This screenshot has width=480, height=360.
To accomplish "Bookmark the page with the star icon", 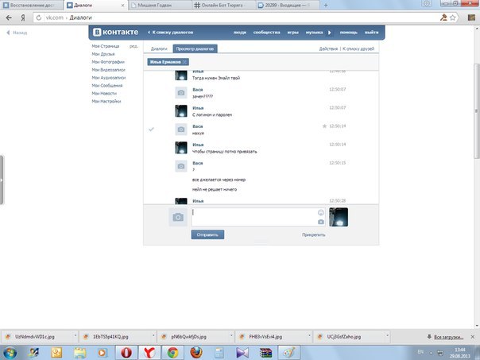I will coord(453,17).
